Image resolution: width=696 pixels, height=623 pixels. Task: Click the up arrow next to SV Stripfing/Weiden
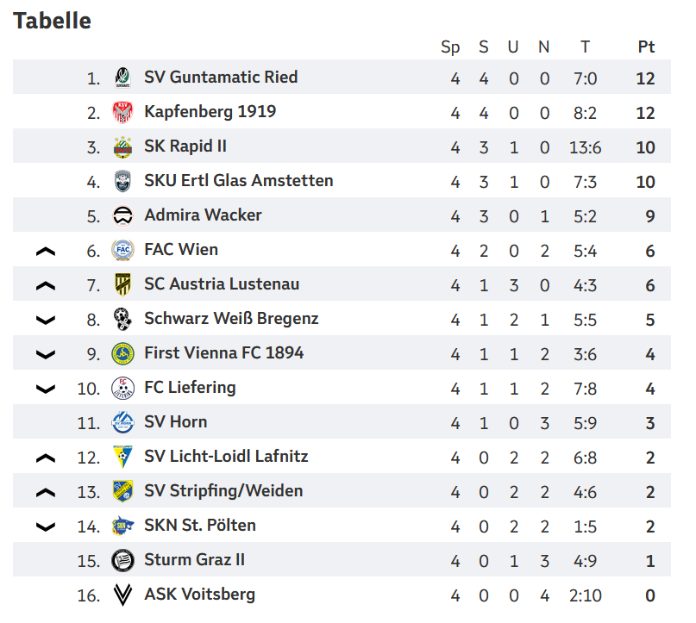point(45,492)
